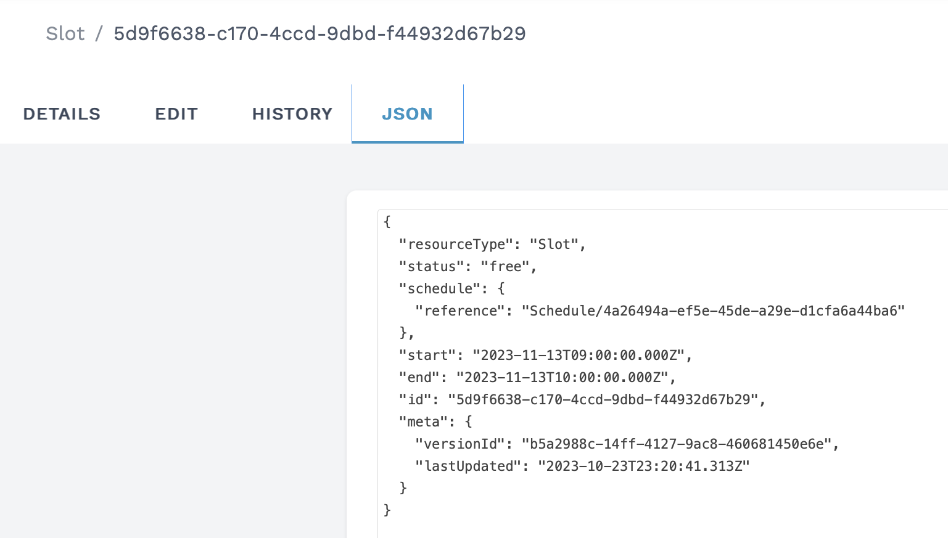Click the slot ID in the breadcrumb header
948x538 pixels.
pos(319,33)
